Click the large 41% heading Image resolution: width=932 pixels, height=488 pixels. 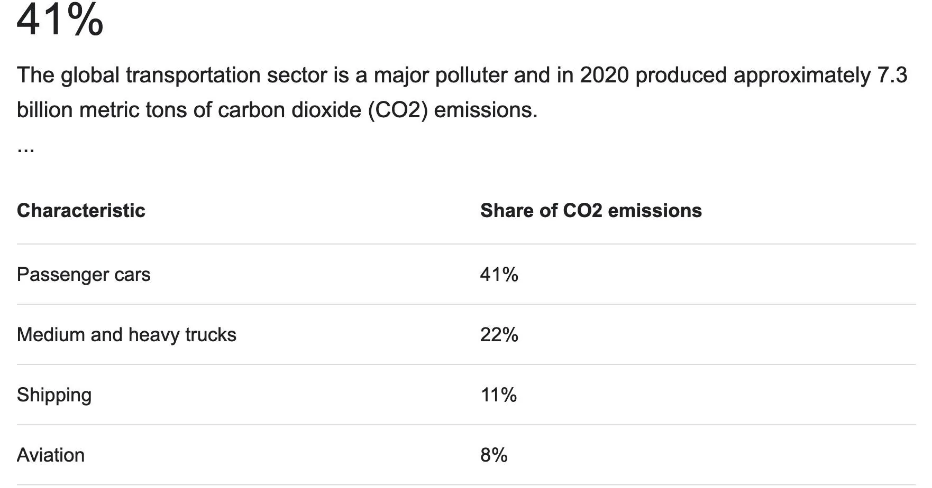click(60, 20)
